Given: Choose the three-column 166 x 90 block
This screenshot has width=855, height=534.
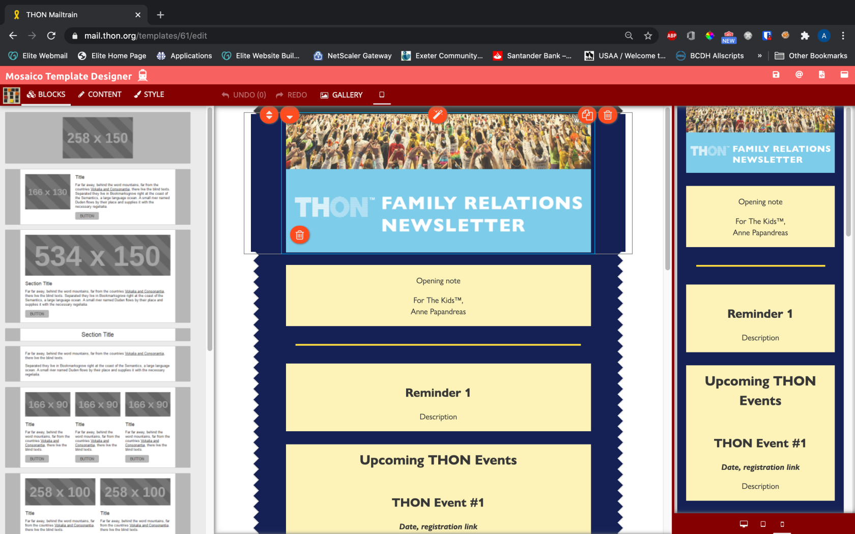Looking at the screenshot, I should [98, 427].
